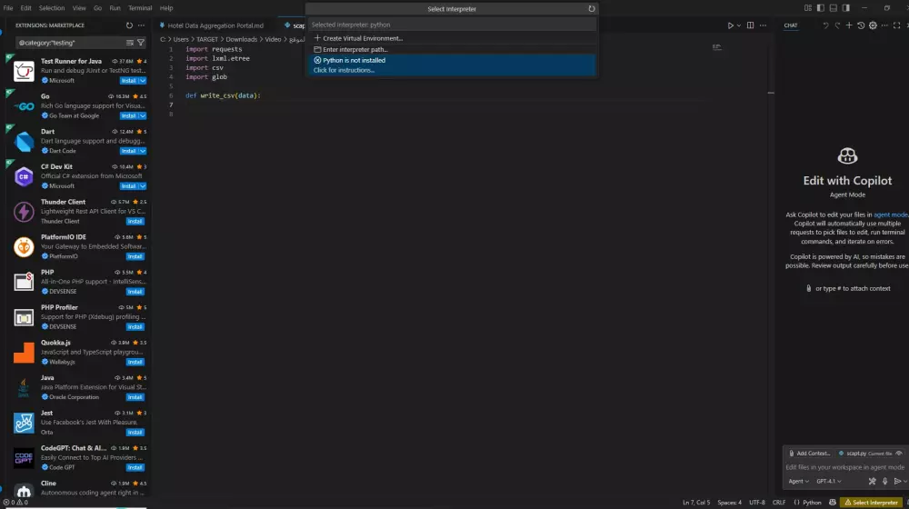Screen dimensions: 909x509
Task: Switch to Hotel Data Aggregation Portal.md tab
Action: click(x=215, y=25)
